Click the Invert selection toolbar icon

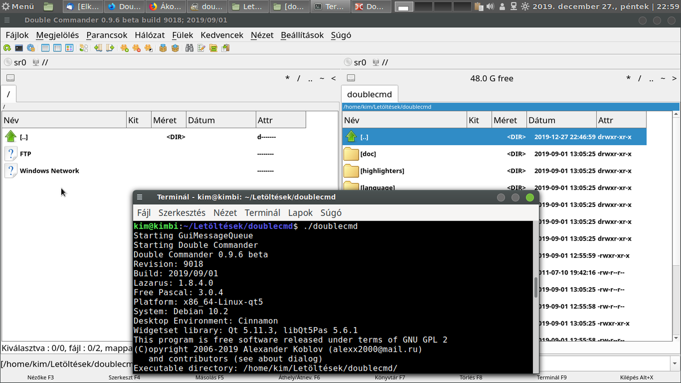(x=148, y=48)
